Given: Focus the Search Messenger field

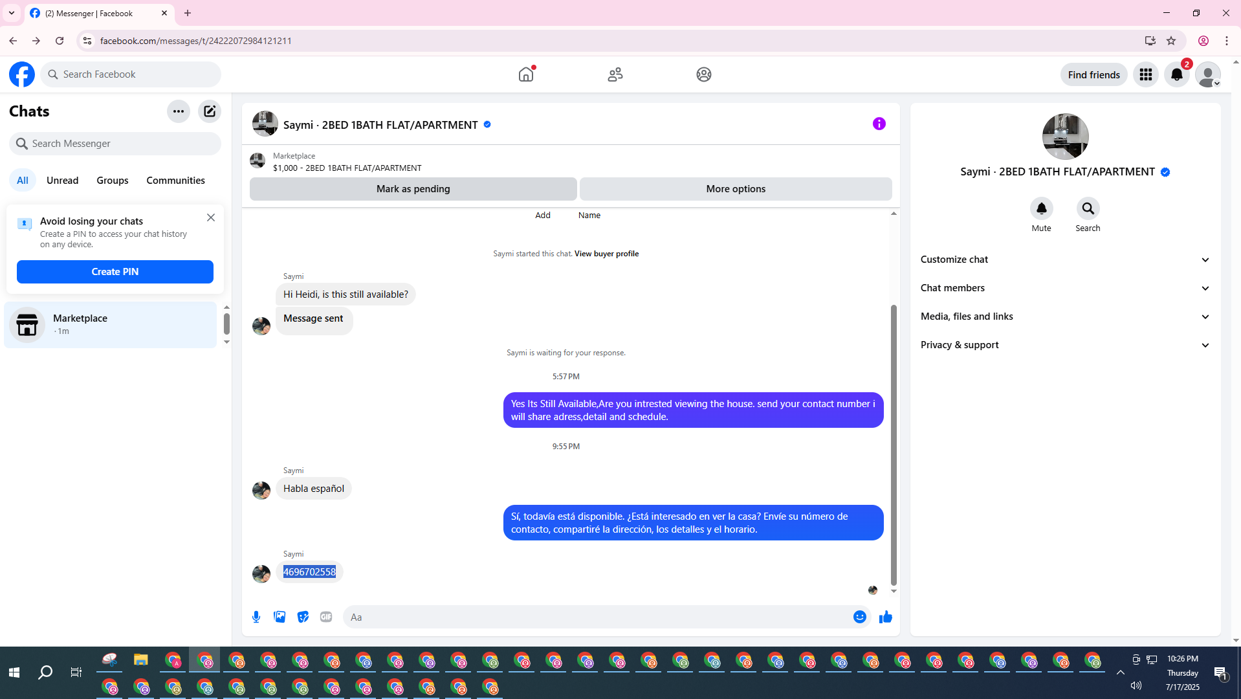Looking at the screenshot, I should 115,144.
